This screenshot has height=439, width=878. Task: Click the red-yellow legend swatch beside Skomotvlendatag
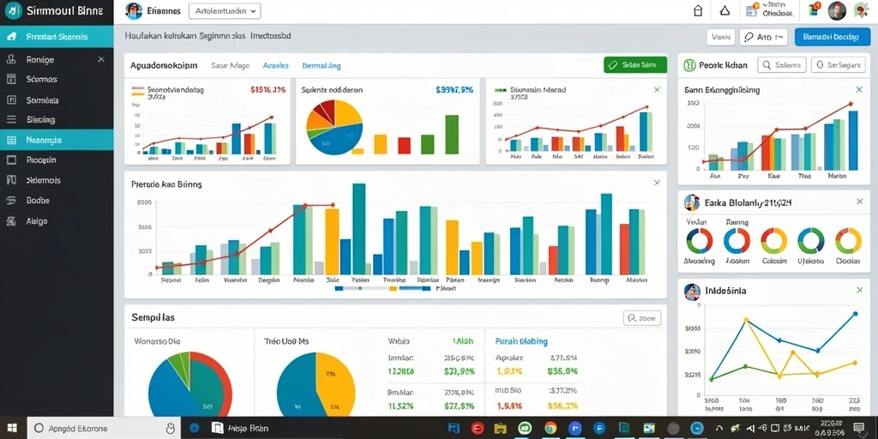(x=137, y=91)
